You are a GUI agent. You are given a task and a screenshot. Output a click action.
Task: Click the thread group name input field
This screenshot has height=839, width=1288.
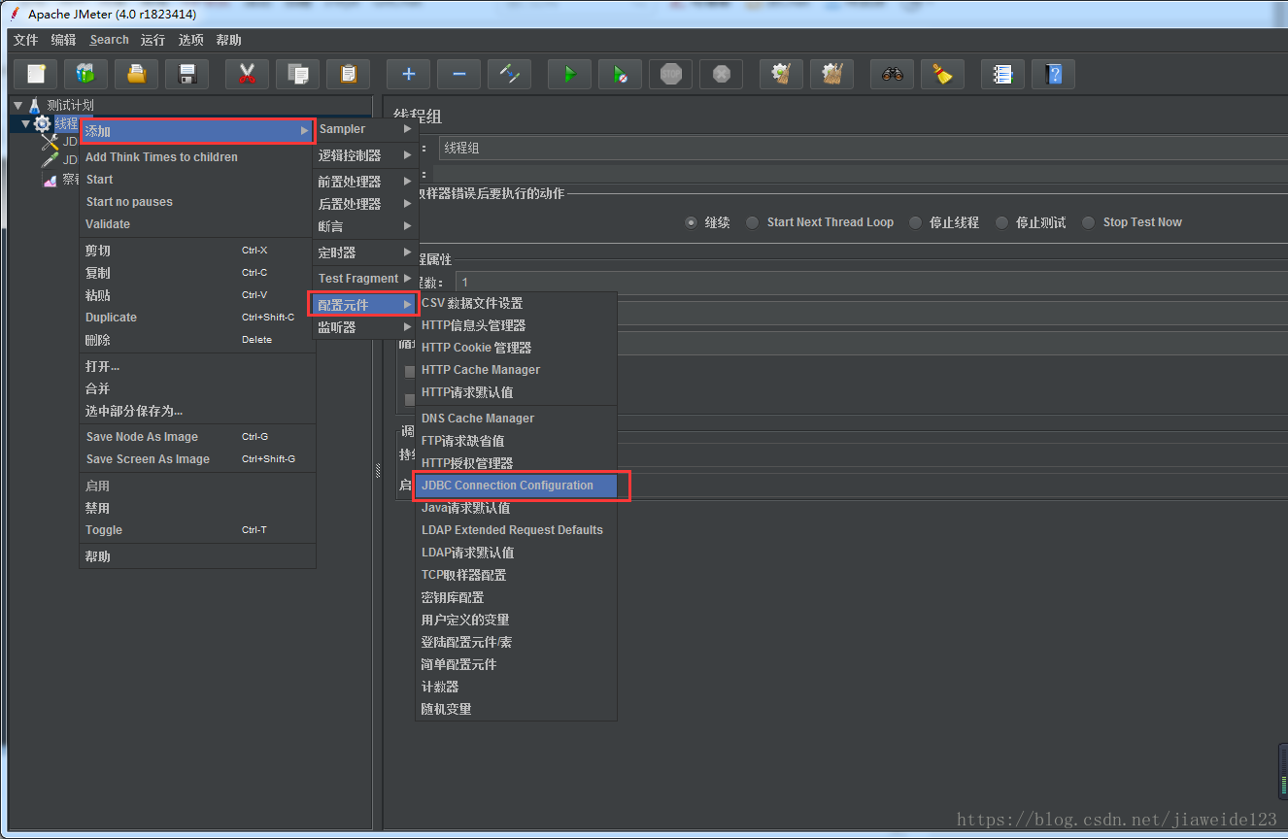click(x=863, y=149)
